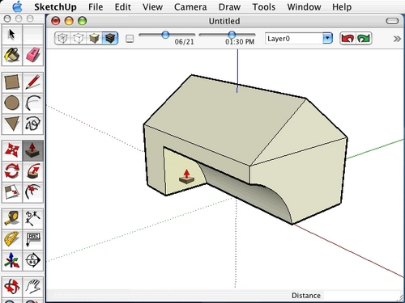Open the Camera menu
This screenshot has height=303, width=405.
[x=190, y=7]
